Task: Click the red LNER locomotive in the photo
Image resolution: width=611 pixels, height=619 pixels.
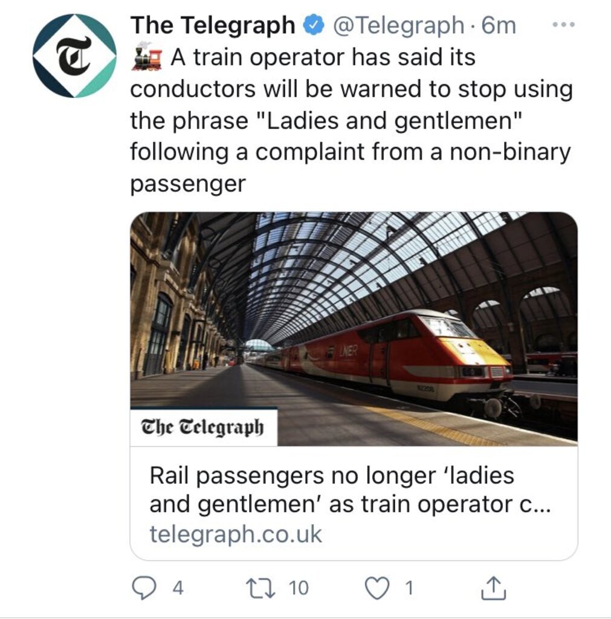Action: [423, 357]
